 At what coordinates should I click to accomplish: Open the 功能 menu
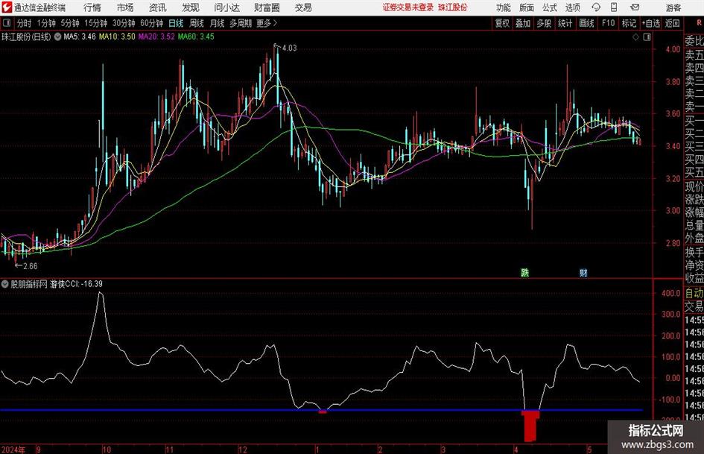[504, 7]
